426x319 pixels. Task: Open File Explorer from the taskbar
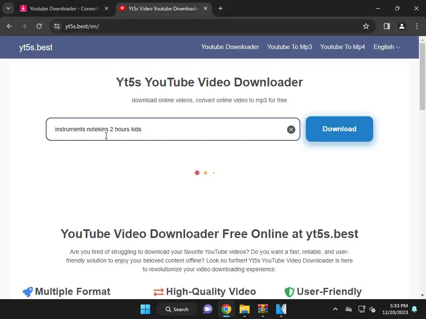[x=245, y=309]
